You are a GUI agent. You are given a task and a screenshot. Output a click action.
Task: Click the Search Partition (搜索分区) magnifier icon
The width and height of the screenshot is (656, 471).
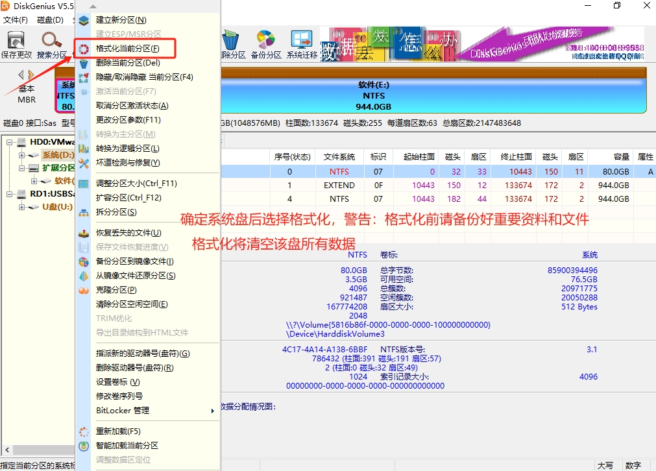[x=51, y=41]
